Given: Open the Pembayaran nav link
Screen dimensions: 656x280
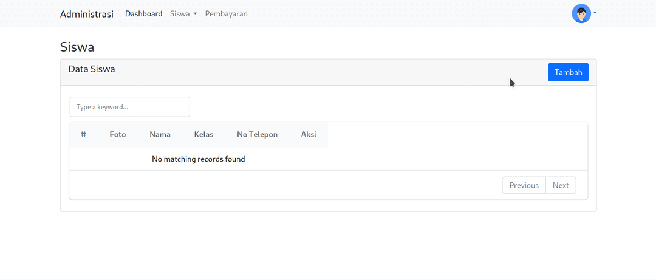Looking at the screenshot, I should (226, 13).
